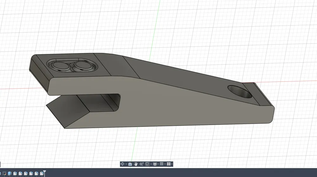Select the Pan hand tool
Image resolution: width=317 pixels, height=177 pixels.
click(136, 164)
